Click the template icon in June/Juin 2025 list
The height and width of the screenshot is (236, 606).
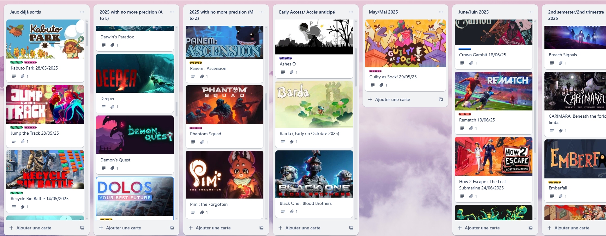tap(531, 228)
